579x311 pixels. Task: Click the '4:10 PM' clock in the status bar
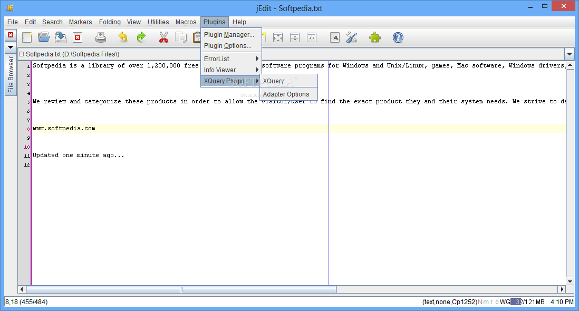tap(562, 302)
